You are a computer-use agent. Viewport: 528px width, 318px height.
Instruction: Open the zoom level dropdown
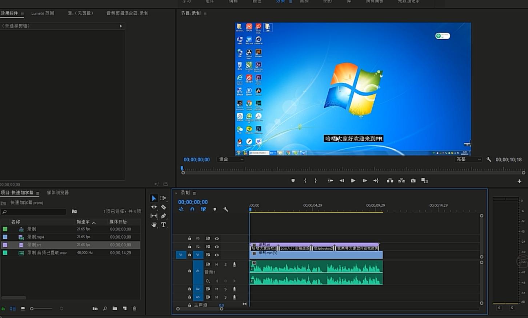[231, 160]
